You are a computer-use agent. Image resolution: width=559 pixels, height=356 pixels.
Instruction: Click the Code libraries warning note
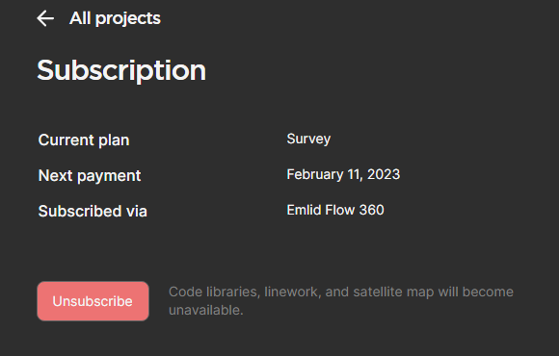(341, 301)
